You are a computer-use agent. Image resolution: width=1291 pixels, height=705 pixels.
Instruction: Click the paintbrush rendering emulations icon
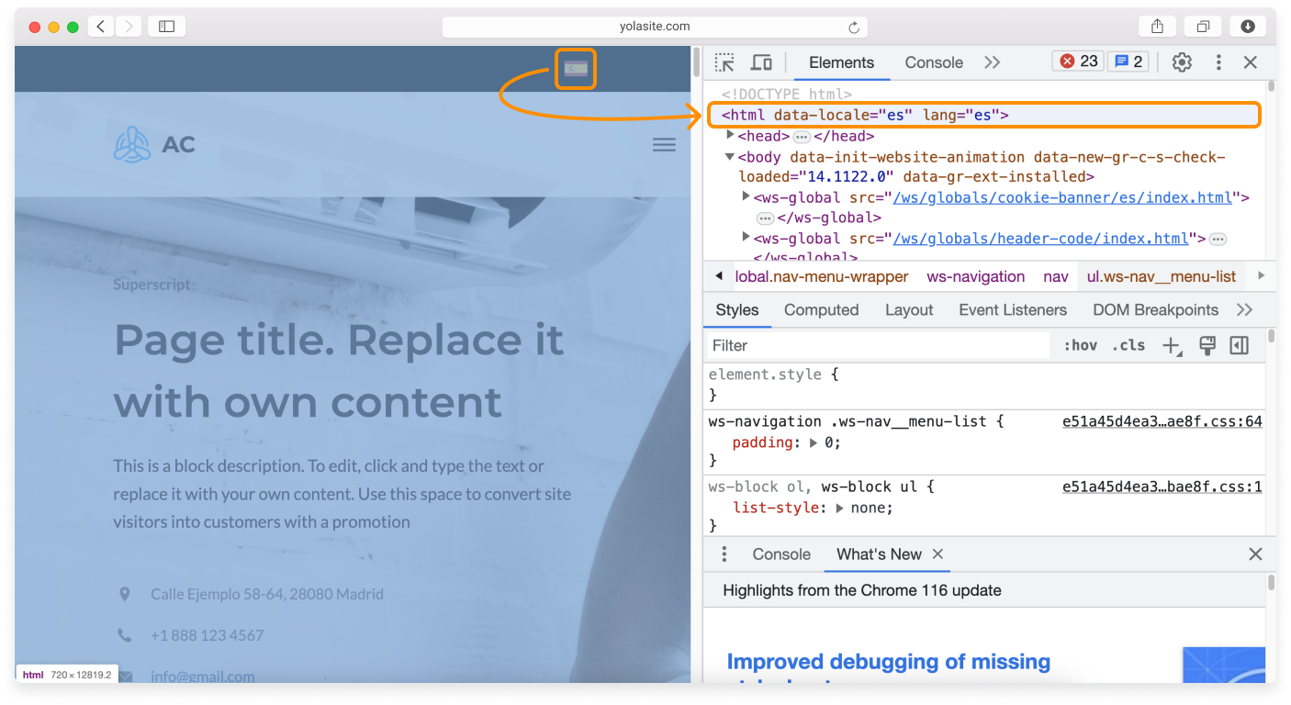coord(1207,345)
